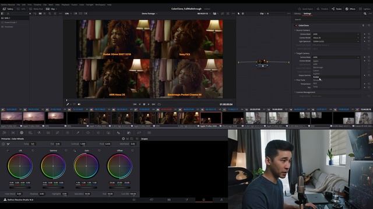Choose Kodak in the Camera Make list

pyautogui.click(x=336, y=77)
